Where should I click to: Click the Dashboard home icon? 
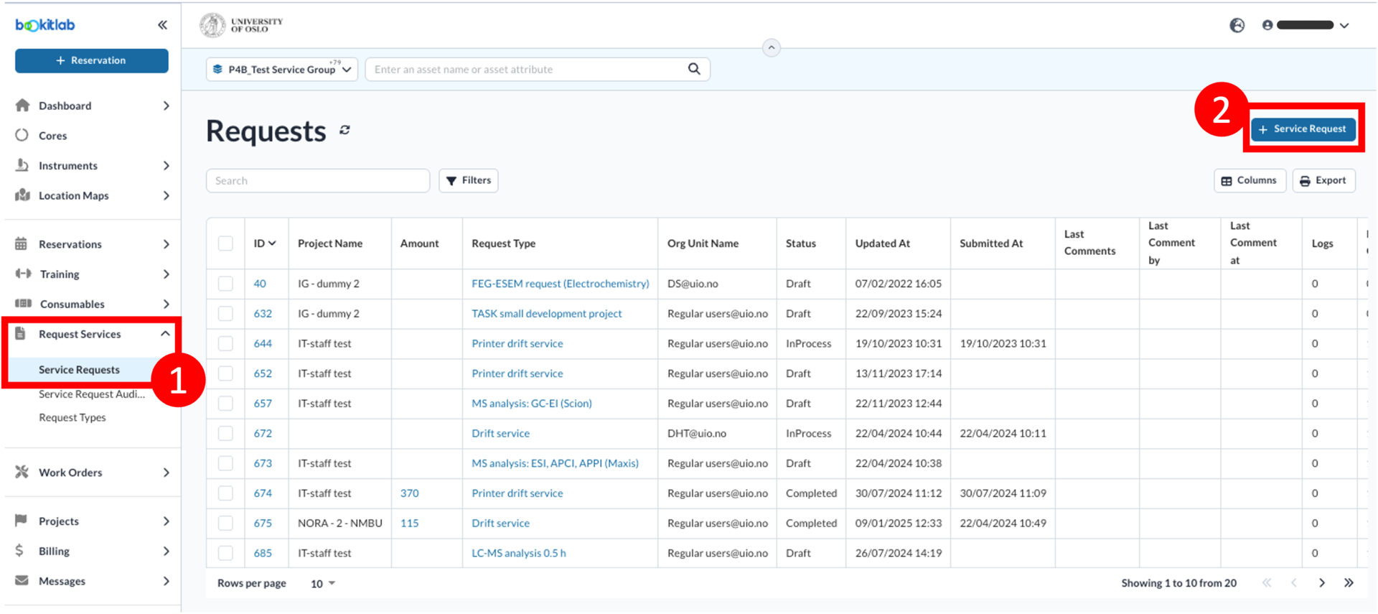pyautogui.click(x=22, y=106)
